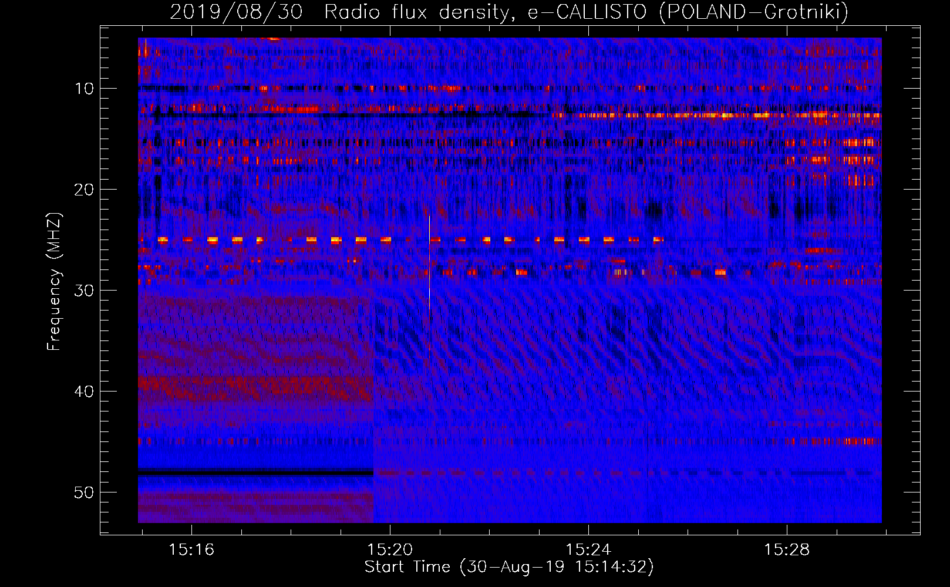Click the '20' frequency tick label
The width and height of the screenshot is (950, 587).
[x=85, y=190]
